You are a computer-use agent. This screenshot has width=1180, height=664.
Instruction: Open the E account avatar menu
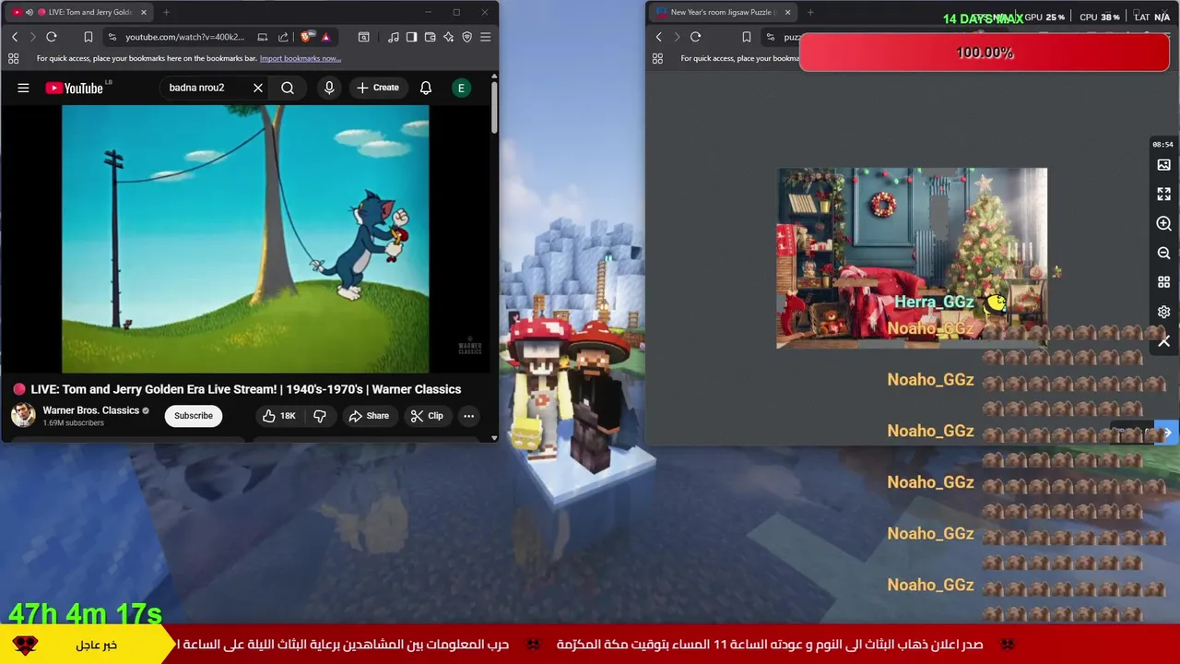click(461, 88)
